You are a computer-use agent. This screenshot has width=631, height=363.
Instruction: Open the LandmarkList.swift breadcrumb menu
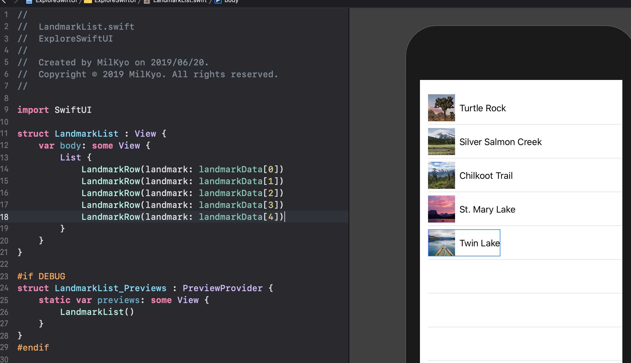pos(180,1)
